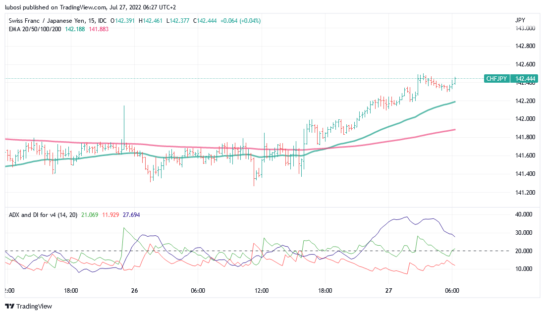Click the JPY currency label

click(x=520, y=20)
